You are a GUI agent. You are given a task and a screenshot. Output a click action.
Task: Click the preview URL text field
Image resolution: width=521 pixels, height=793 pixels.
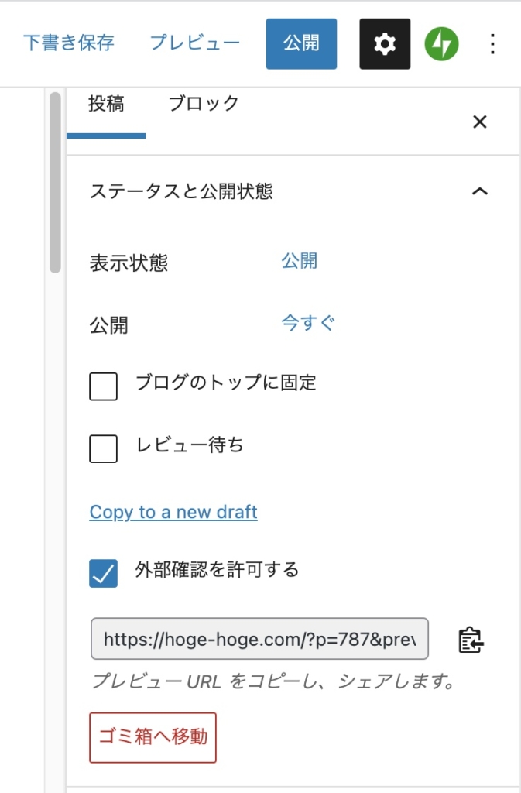click(x=259, y=639)
